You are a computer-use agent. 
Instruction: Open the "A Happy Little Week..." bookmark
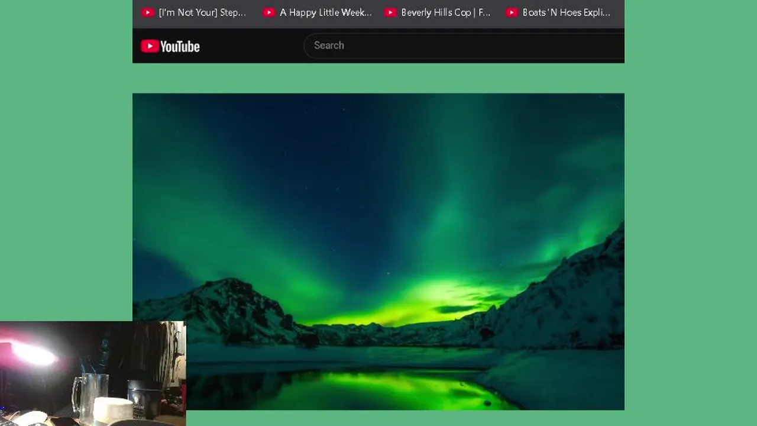[x=318, y=12]
